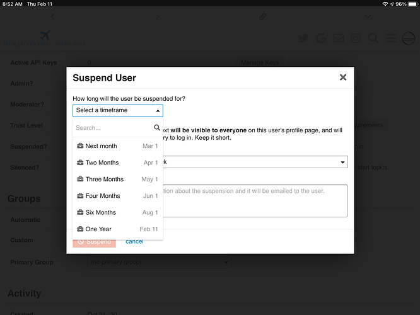Click briefcase icon beside One Year
This screenshot has width=420, height=315.
pos(80,229)
